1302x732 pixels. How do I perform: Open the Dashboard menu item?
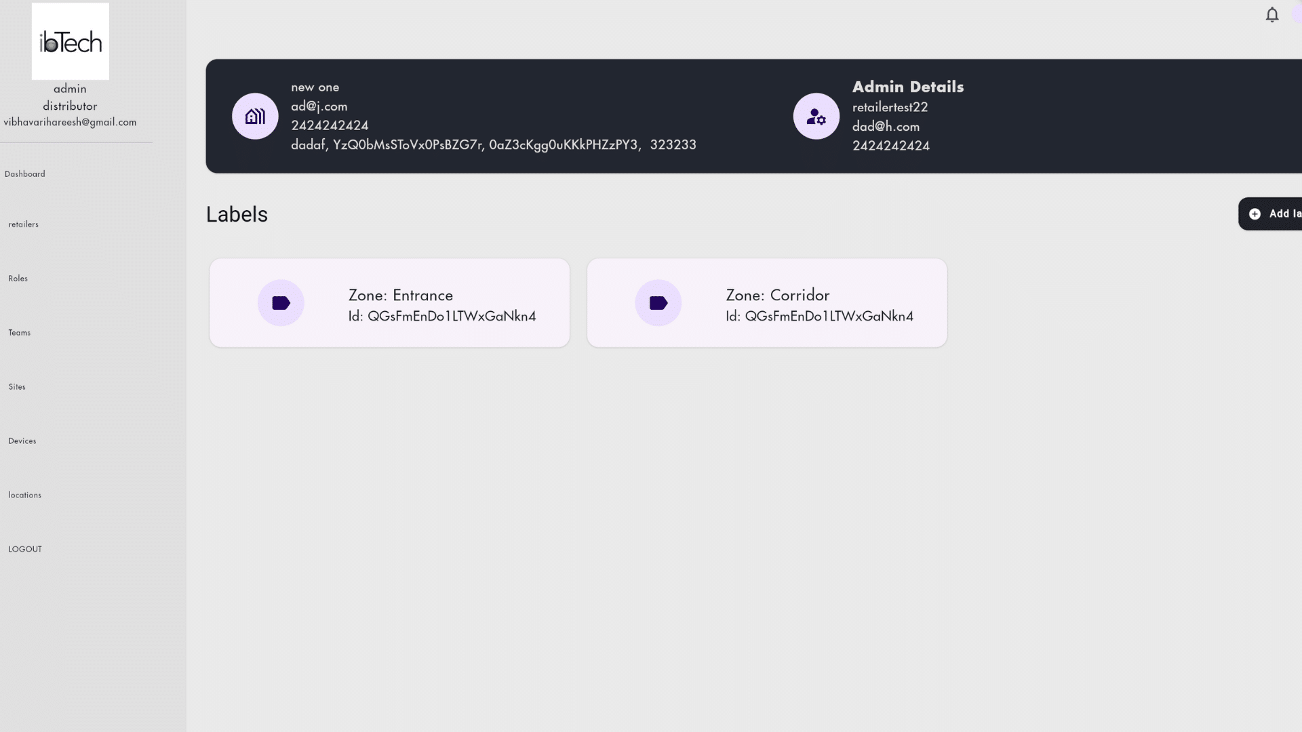25,174
